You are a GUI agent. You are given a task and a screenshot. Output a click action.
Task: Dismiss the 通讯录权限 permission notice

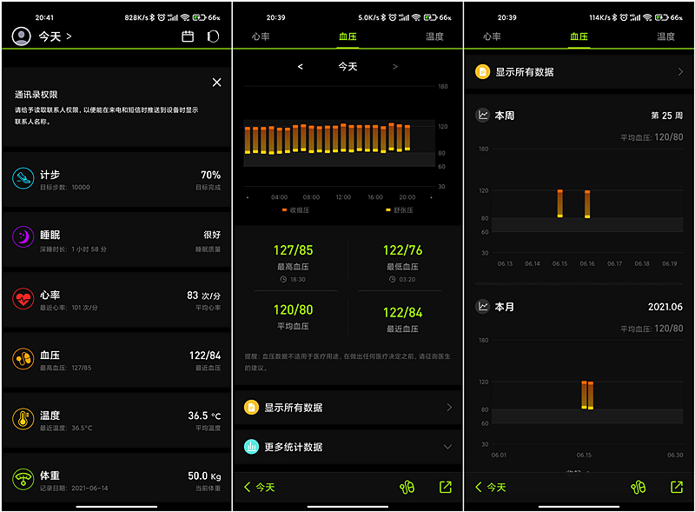pos(216,83)
